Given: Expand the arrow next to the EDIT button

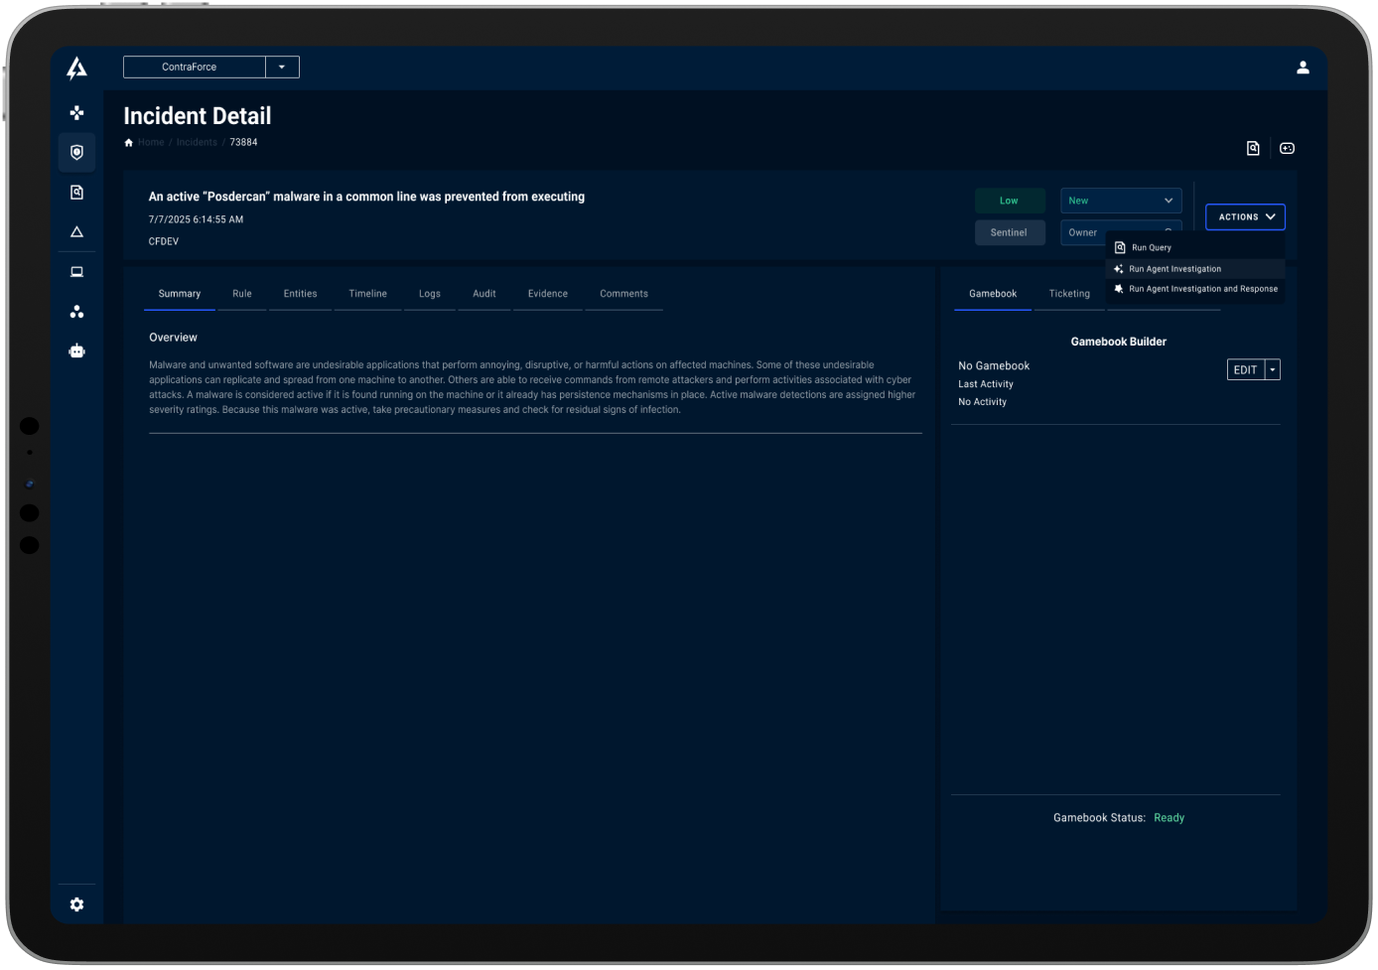Looking at the screenshot, I should tap(1272, 368).
